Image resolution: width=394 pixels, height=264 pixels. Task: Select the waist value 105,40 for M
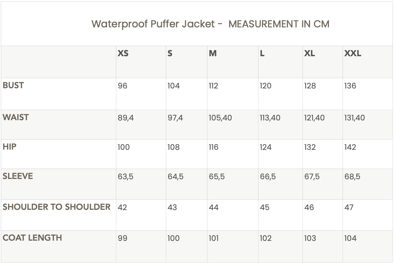coord(220,118)
